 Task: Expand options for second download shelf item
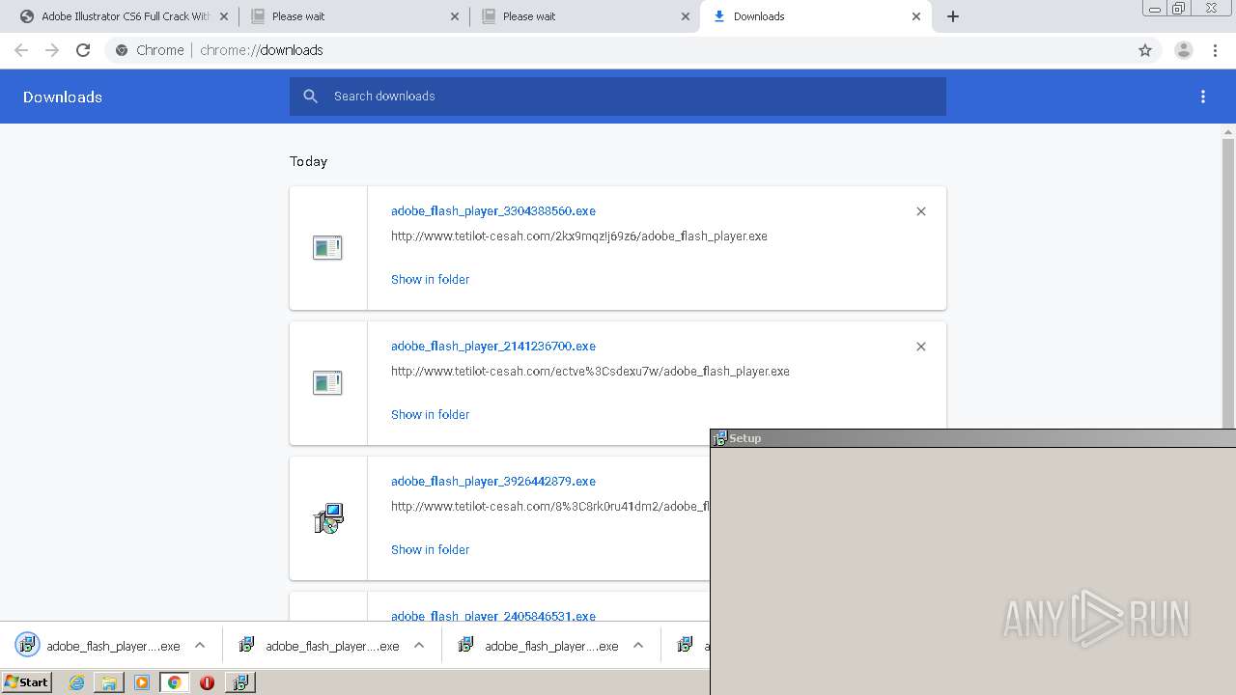[419, 646]
